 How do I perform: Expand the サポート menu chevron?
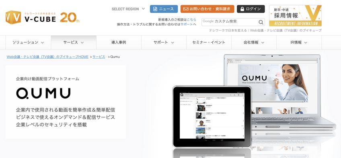pos(173,43)
